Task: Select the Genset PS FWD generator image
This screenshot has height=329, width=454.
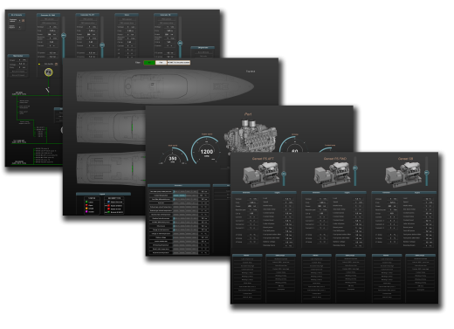Action: point(332,175)
